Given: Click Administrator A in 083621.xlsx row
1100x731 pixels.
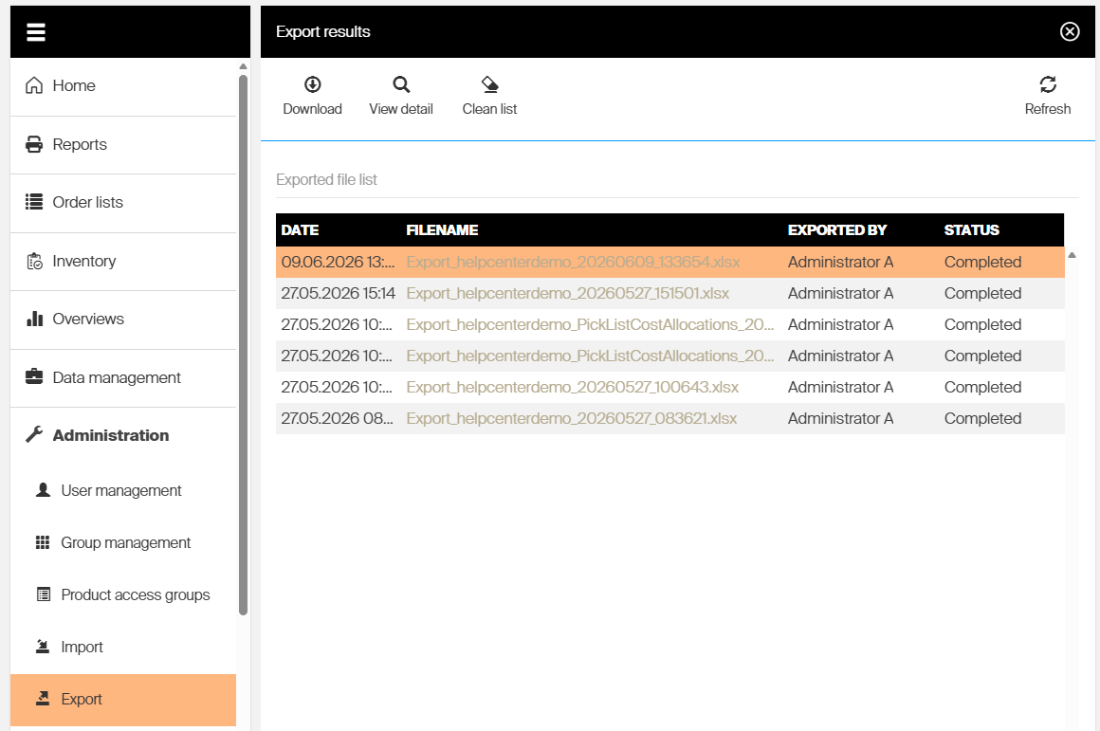Looking at the screenshot, I should tap(840, 419).
